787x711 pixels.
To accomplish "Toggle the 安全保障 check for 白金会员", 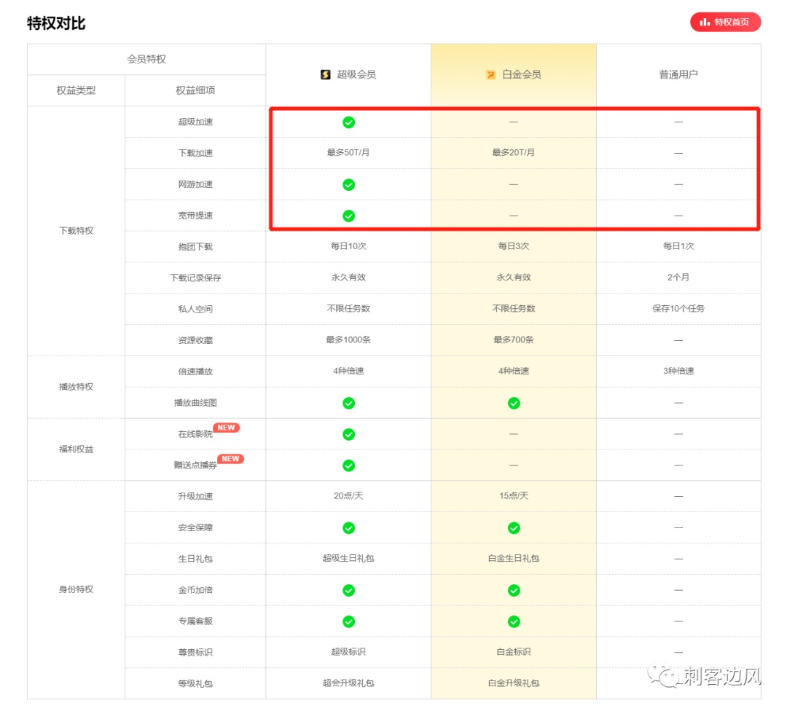I will [x=514, y=527].
